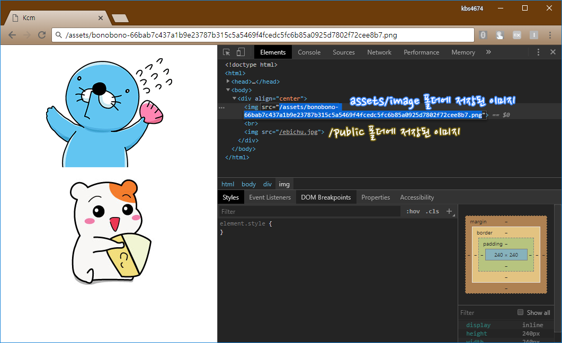Viewport: 562px width, 343px height.
Task: Open the Network tab
Action: point(379,52)
